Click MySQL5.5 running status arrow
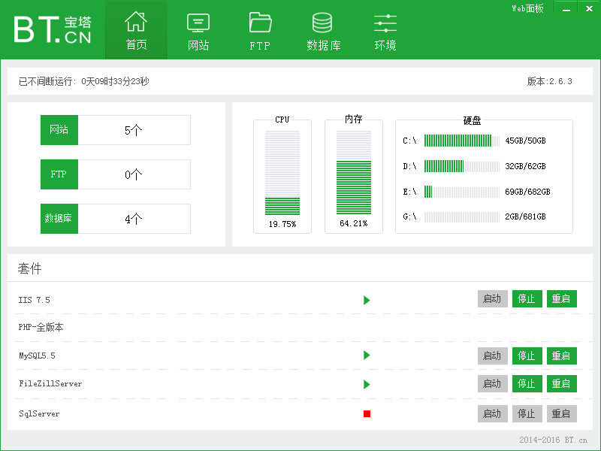This screenshot has width=601, height=451. click(367, 355)
